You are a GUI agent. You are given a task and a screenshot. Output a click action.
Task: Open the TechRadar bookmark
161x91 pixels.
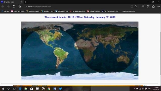point(62,11)
